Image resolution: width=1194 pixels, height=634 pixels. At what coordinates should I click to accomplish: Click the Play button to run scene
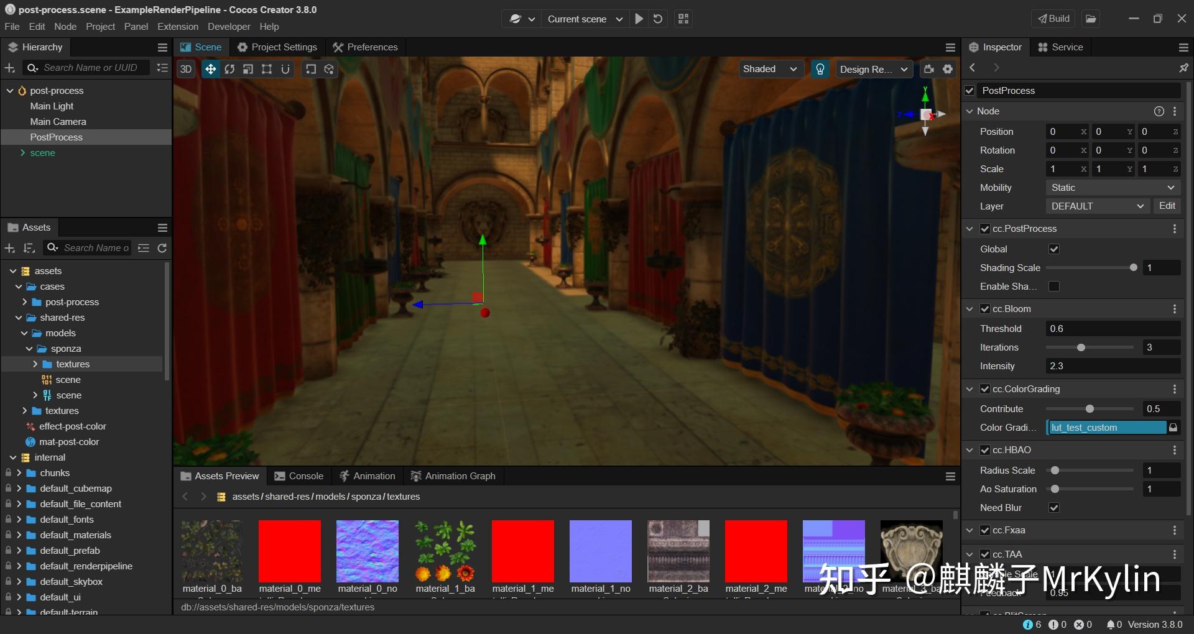click(639, 19)
